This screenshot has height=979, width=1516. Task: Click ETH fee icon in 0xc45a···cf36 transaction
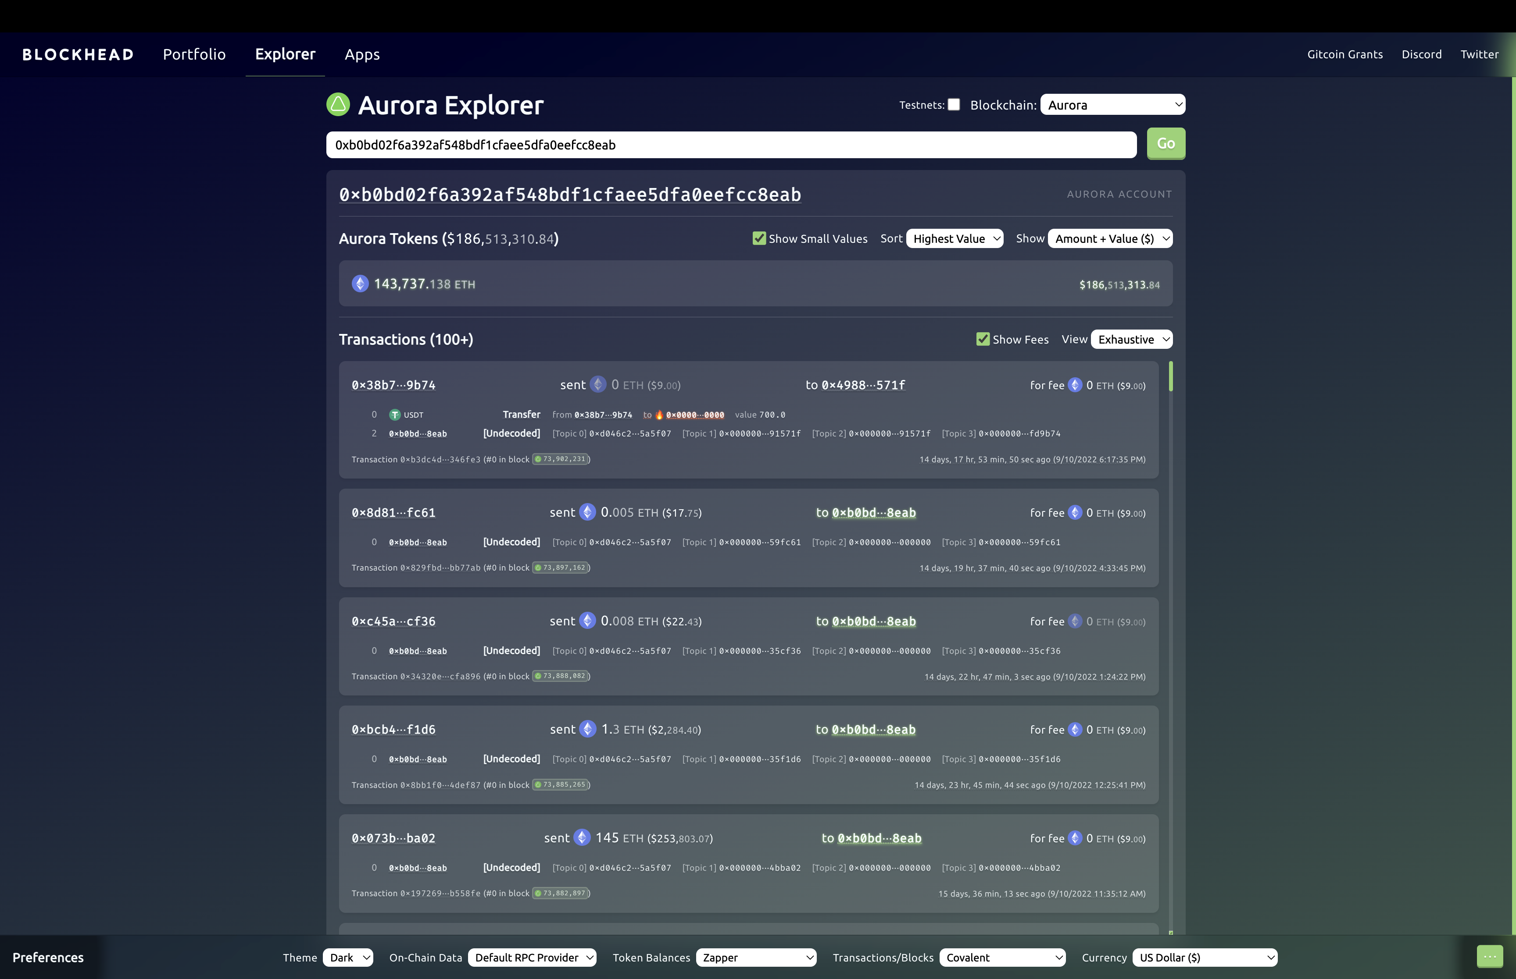1075,621
